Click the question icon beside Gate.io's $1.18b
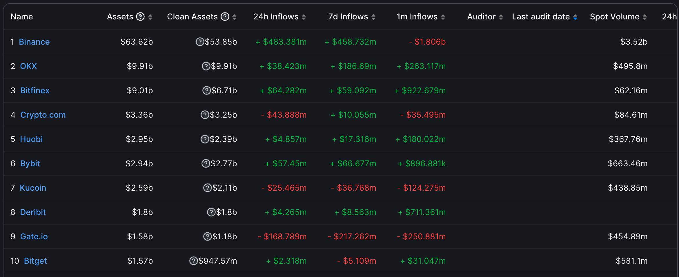This screenshot has width=679, height=277. tap(207, 237)
